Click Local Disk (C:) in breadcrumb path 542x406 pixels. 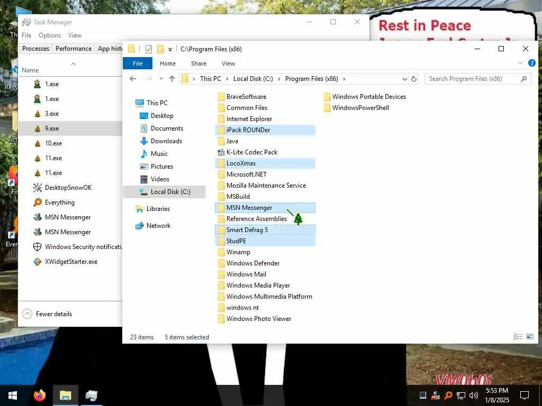[253, 79]
